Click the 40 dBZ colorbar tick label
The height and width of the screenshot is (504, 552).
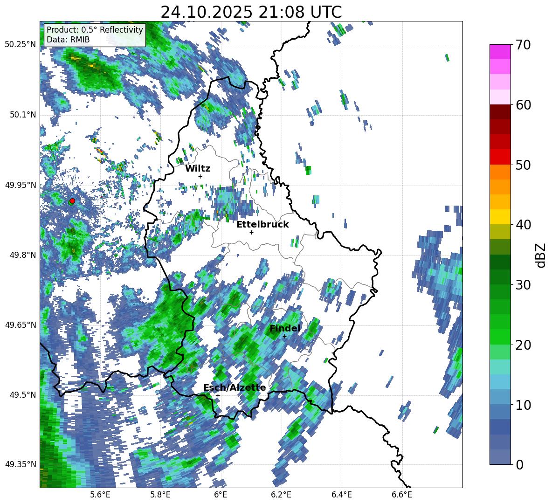pos(524,225)
